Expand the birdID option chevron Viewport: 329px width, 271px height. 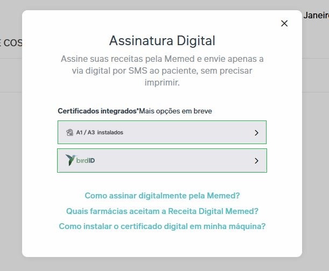click(x=256, y=160)
